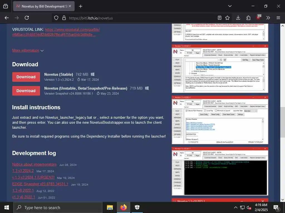Open Windows Security from the taskbar
The height and width of the screenshot is (213, 285).
(x=137, y=207)
